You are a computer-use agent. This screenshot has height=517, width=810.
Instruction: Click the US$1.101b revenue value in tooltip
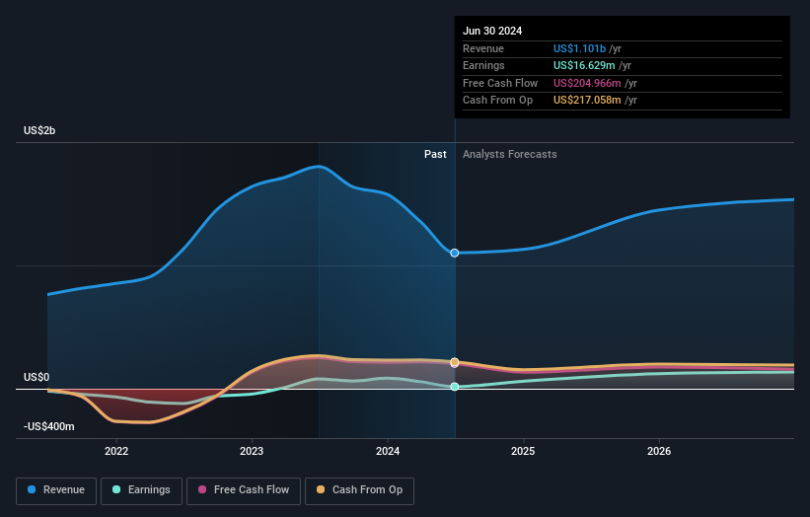tap(579, 48)
